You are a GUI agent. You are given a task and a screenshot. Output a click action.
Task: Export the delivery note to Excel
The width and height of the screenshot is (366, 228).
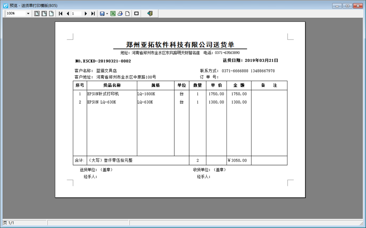click(x=113, y=14)
